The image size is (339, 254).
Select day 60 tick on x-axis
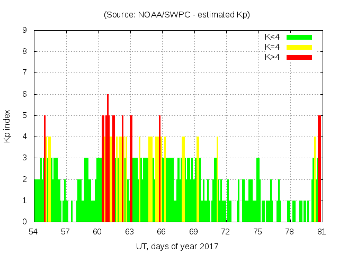click(97, 232)
